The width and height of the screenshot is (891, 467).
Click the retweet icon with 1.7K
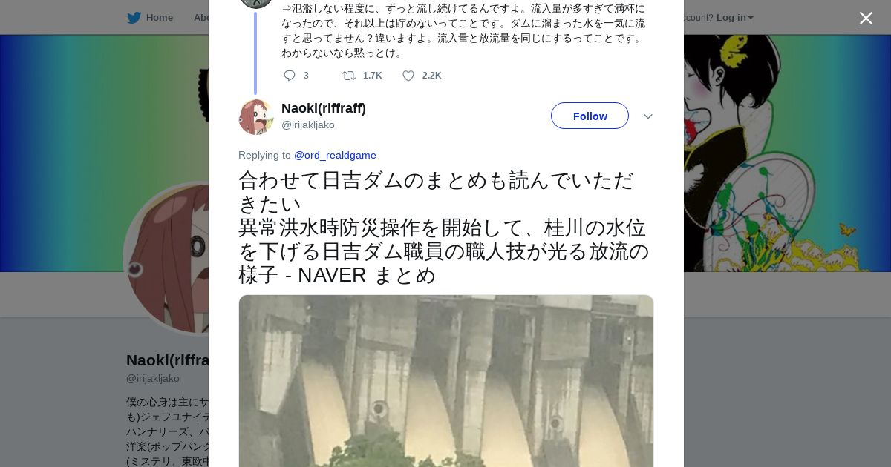click(x=349, y=76)
